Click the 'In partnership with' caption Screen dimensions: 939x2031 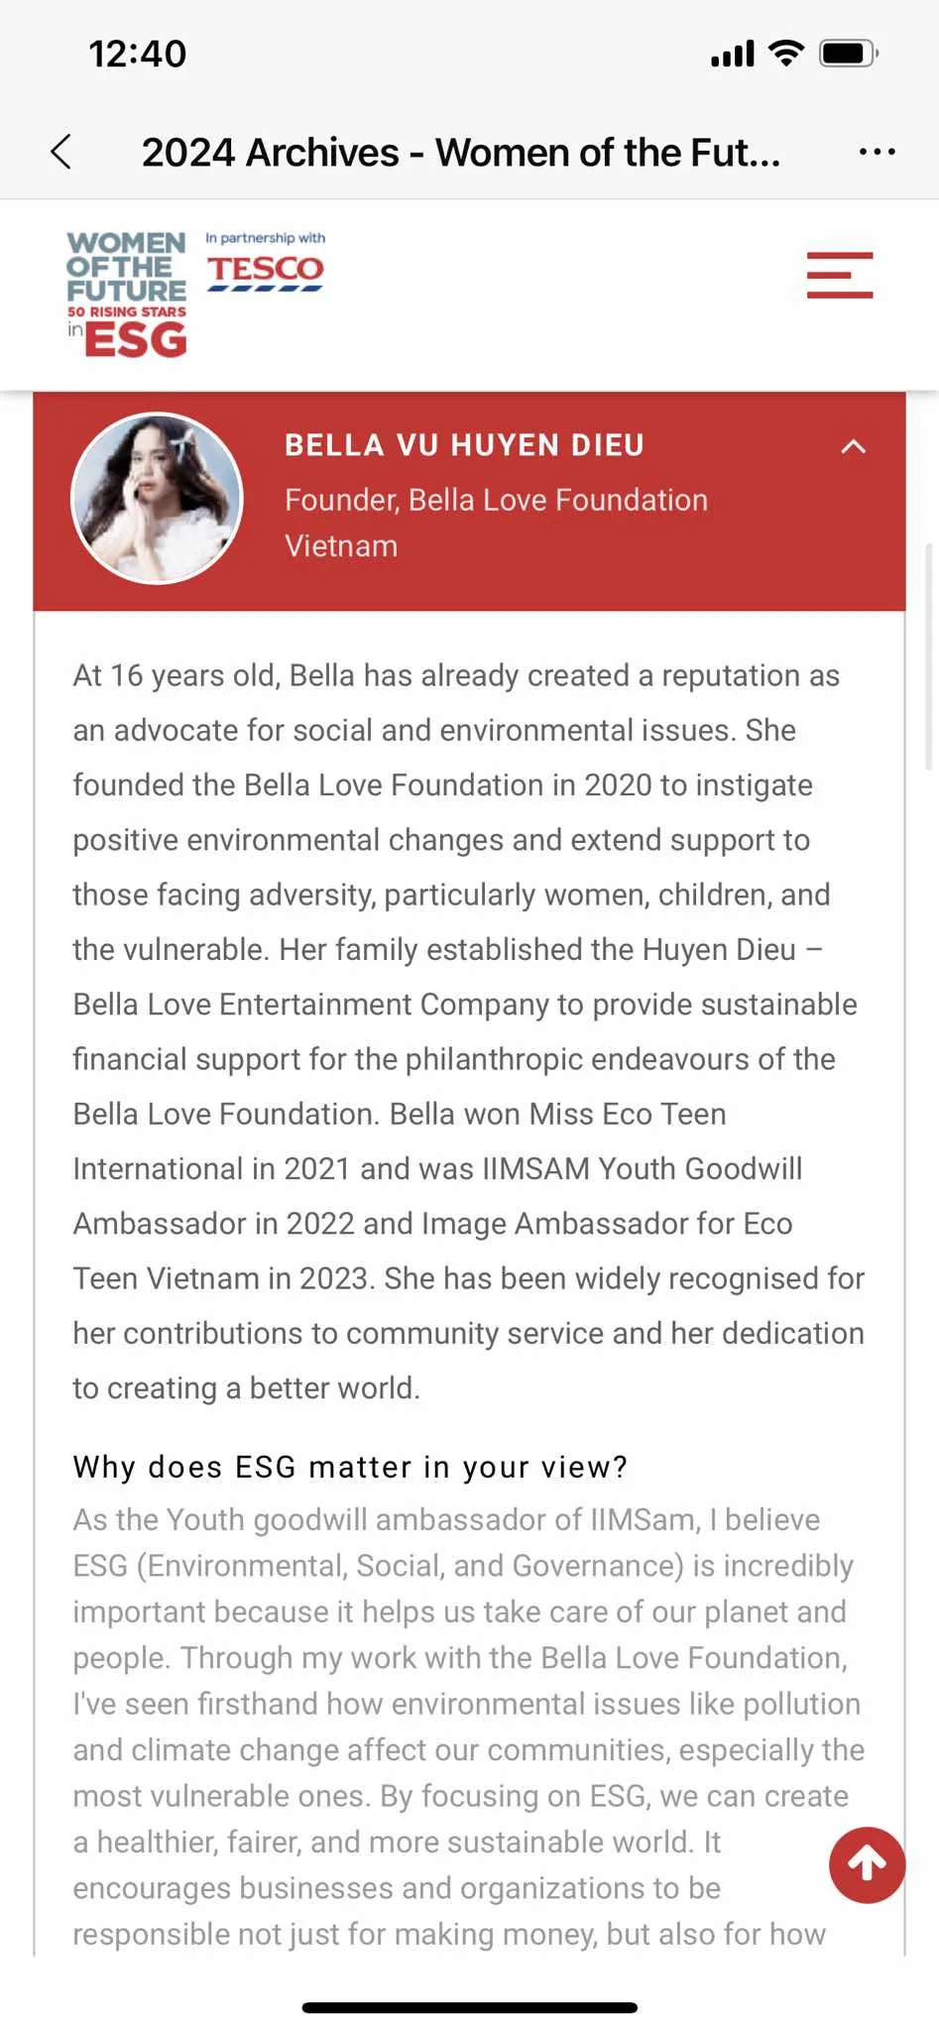tap(265, 238)
